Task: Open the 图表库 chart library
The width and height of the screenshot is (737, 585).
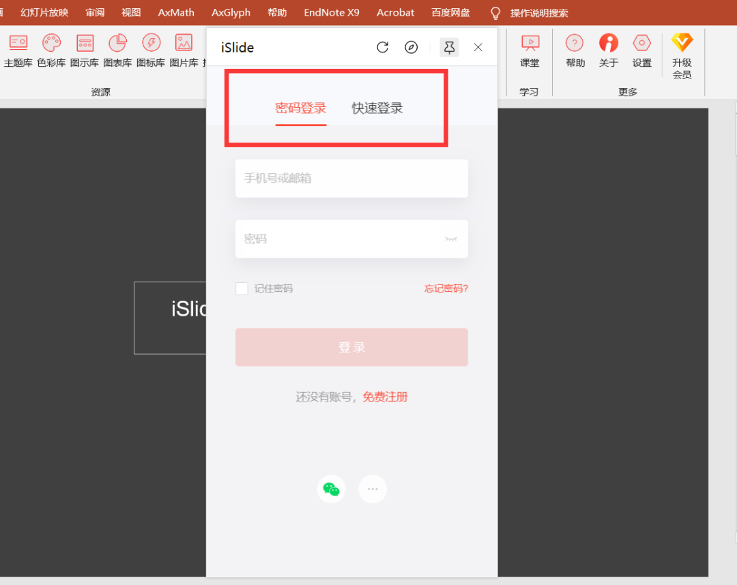Action: point(117,50)
